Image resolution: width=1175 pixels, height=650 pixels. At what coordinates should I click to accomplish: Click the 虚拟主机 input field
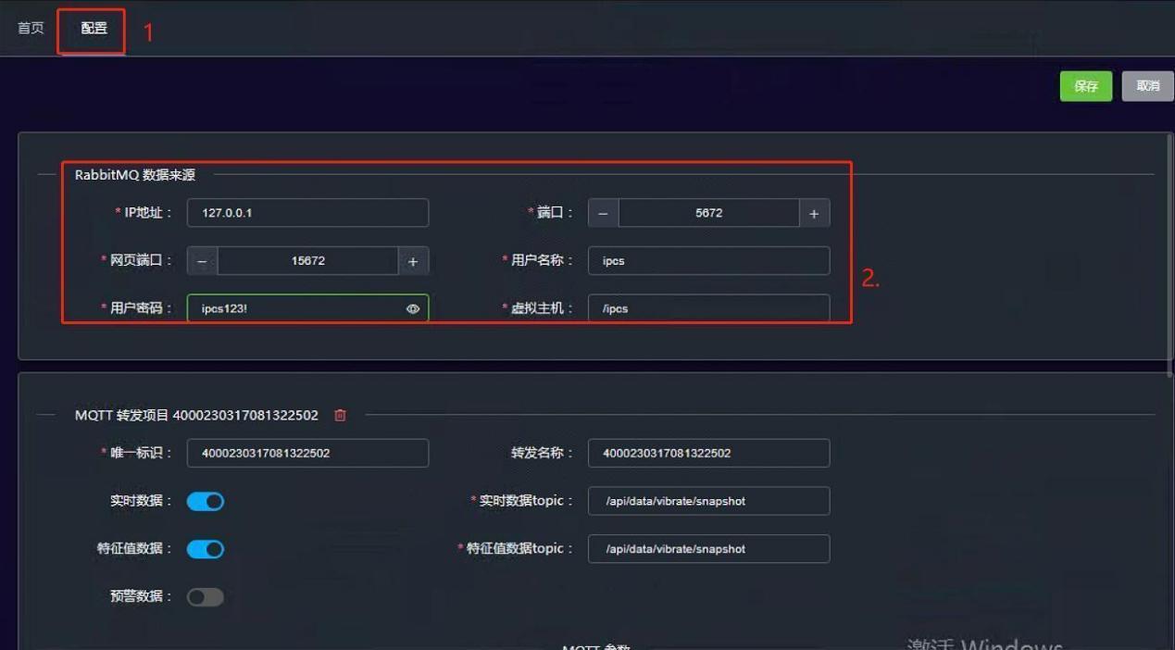coord(708,308)
